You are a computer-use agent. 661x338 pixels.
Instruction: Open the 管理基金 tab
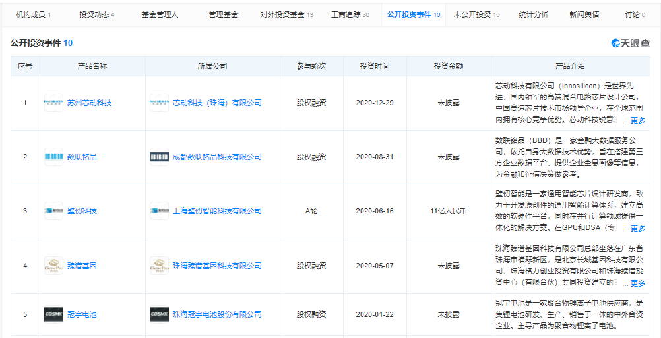coord(224,15)
